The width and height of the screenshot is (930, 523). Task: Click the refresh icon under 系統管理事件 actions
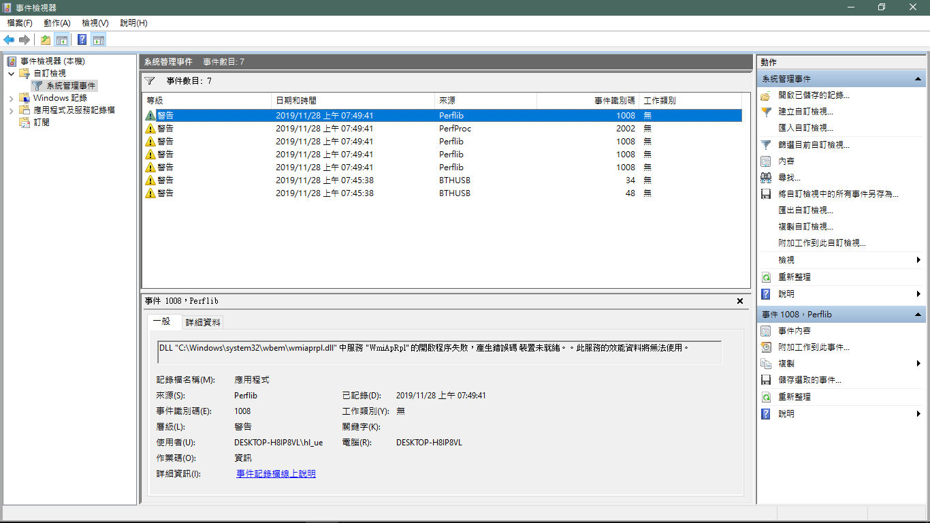[766, 277]
